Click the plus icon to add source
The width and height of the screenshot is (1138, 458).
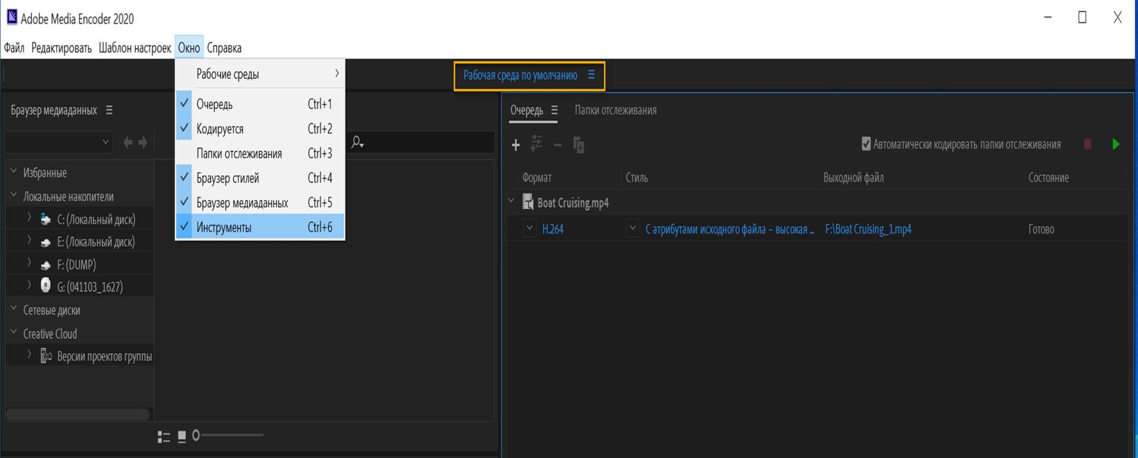pyautogui.click(x=516, y=145)
